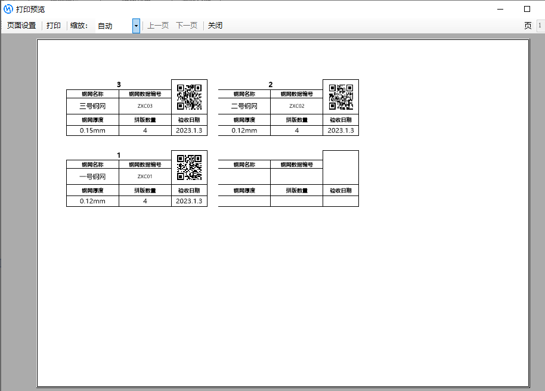
Task: Click the 打印 print button
Action: click(x=54, y=26)
